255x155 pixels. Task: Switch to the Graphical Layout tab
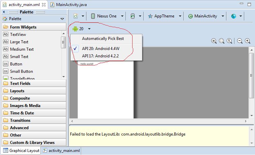22,150
